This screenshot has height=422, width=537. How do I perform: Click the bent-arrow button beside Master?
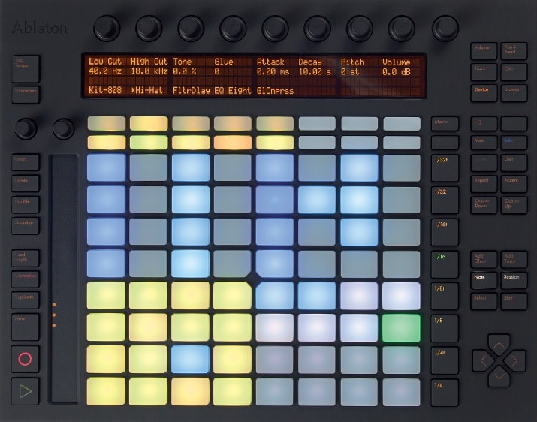coord(484,124)
